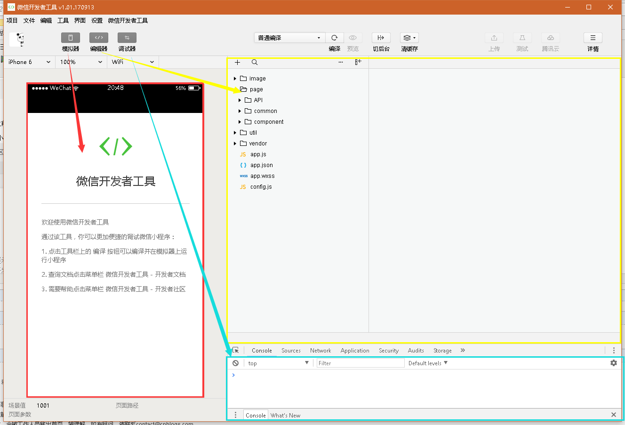Screen dimensions: 625x425
Task: Search files with magnifier icon
Action: click(x=255, y=62)
